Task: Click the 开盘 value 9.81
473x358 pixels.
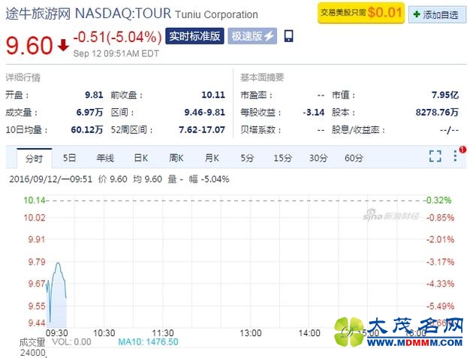Action: tap(94, 95)
